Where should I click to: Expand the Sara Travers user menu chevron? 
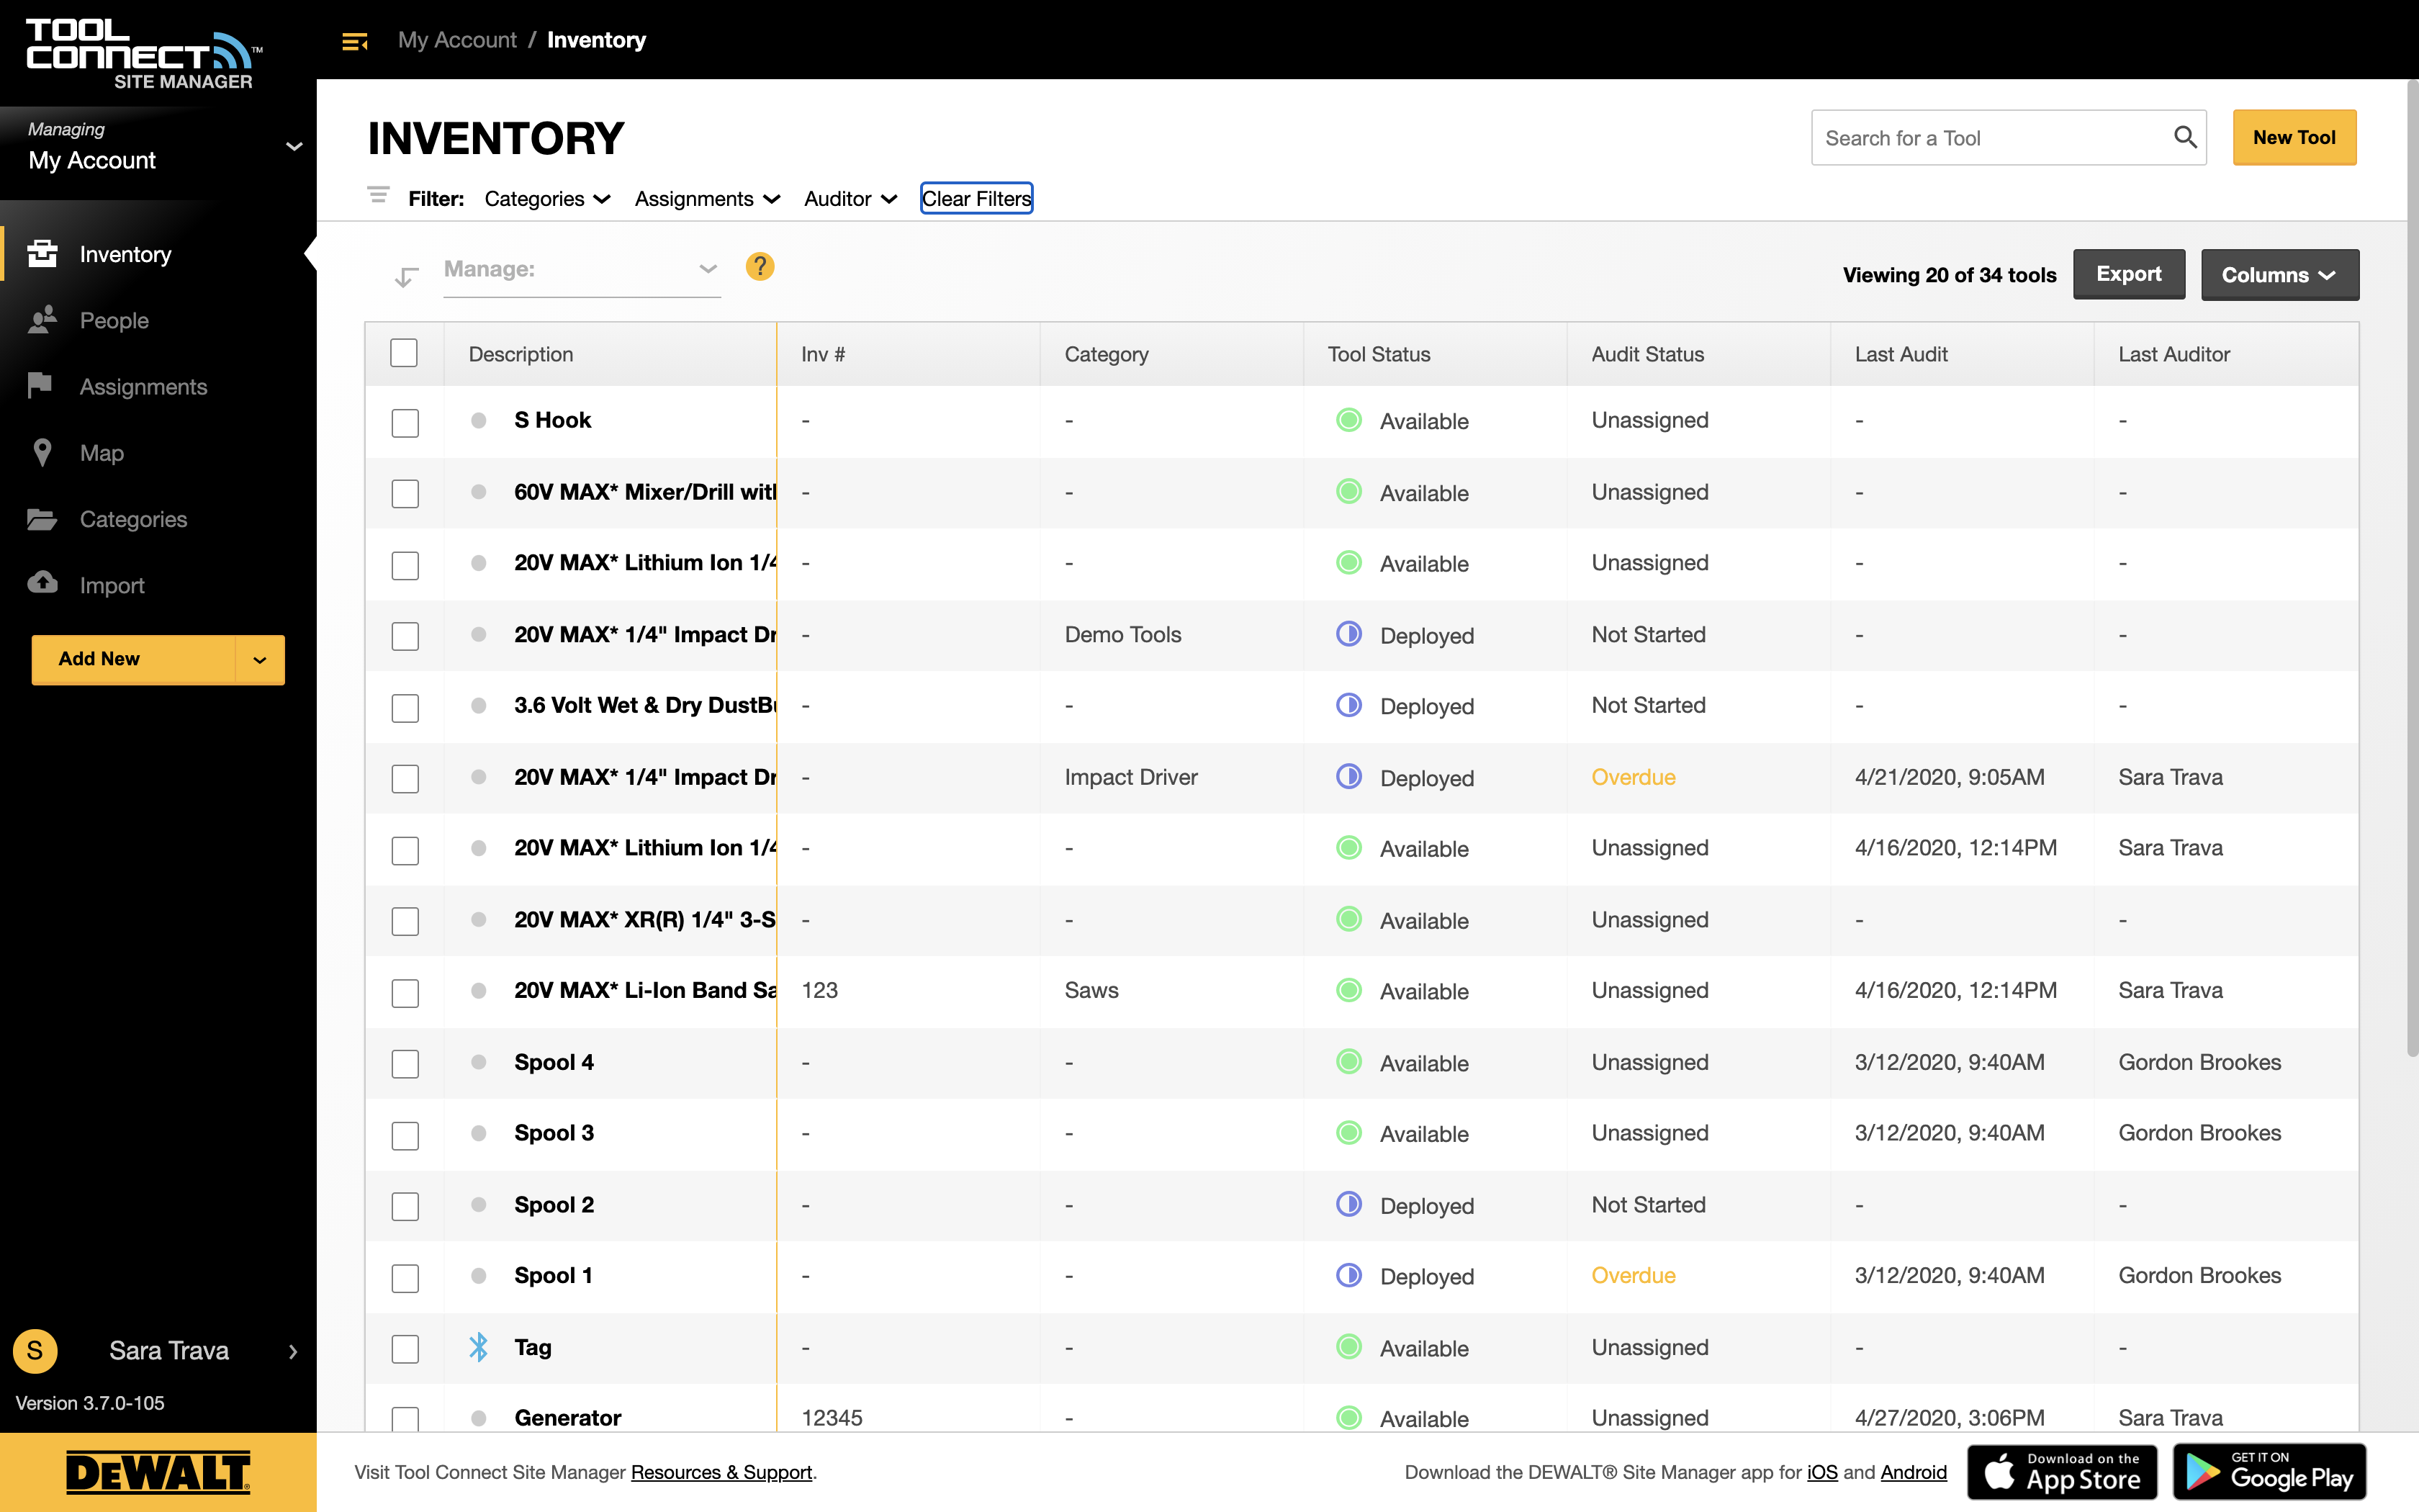pos(293,1352)
